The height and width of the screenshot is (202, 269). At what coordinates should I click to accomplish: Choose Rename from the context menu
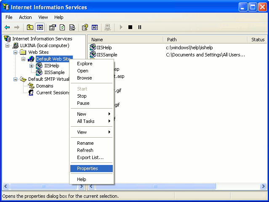point(91,143)
